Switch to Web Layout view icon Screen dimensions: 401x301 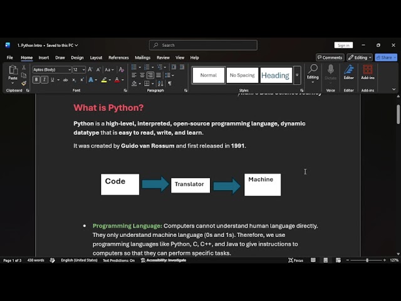click(338, 260)
